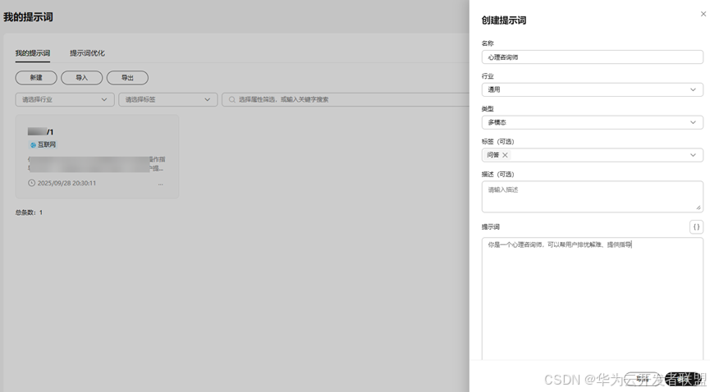Click the 新建 button
This screenshot has height=392, width=710.
click(36, 77)
